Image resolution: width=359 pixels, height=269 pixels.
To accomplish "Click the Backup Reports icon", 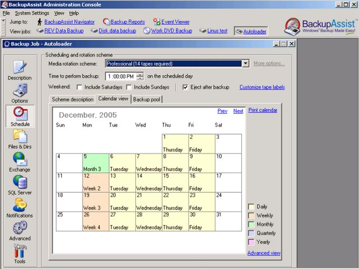I will point(106,22).
